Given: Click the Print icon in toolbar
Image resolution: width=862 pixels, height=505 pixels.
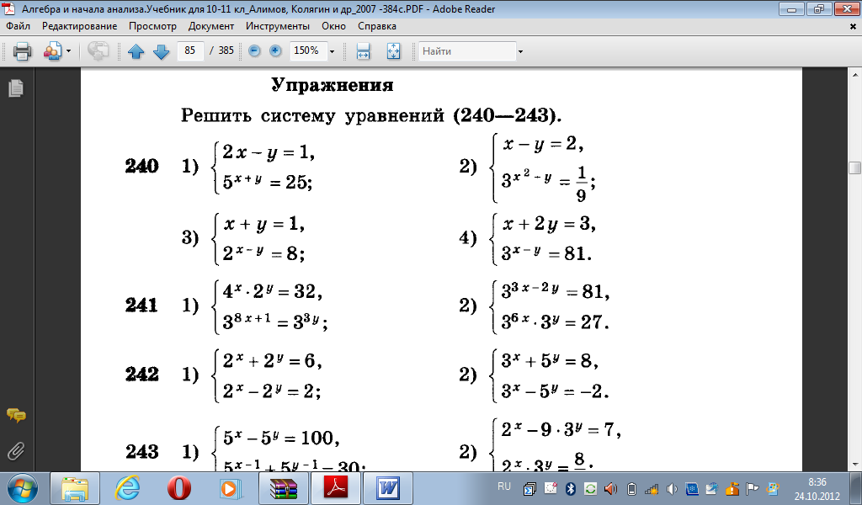Looking at the screenshot, I should [x=22, y=51].
